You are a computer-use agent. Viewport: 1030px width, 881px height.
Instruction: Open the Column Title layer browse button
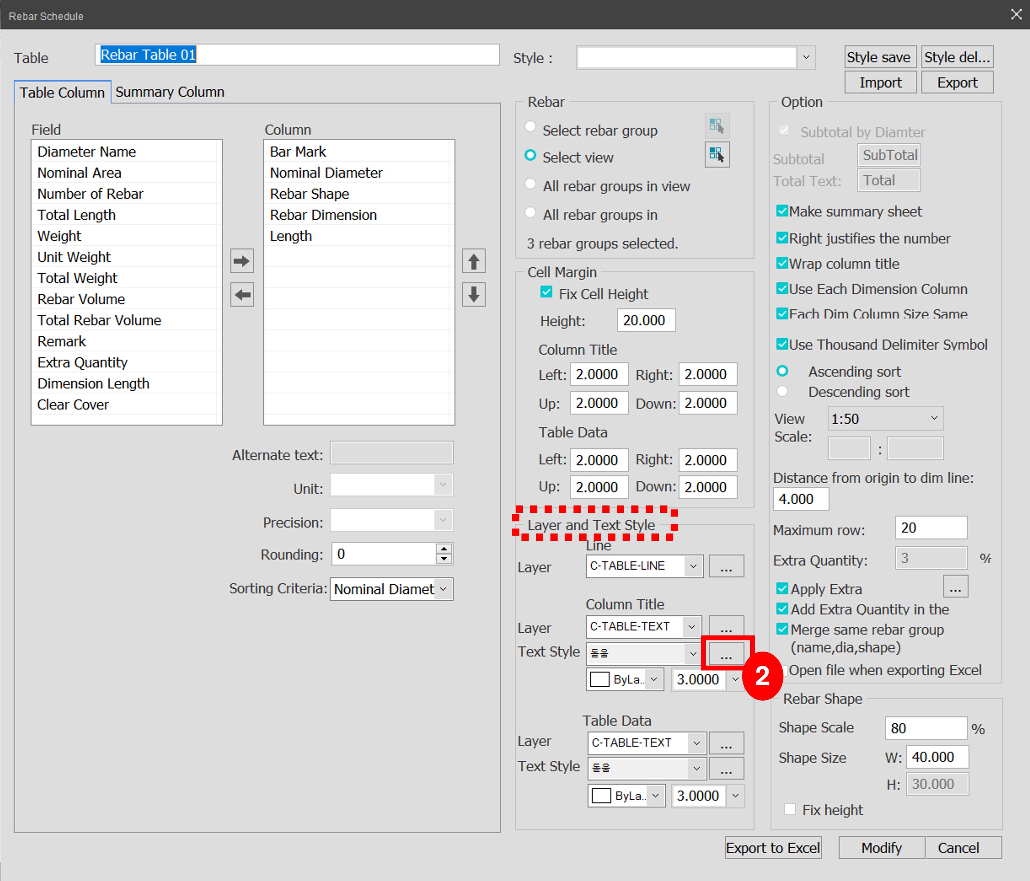[x=726, y=626]
